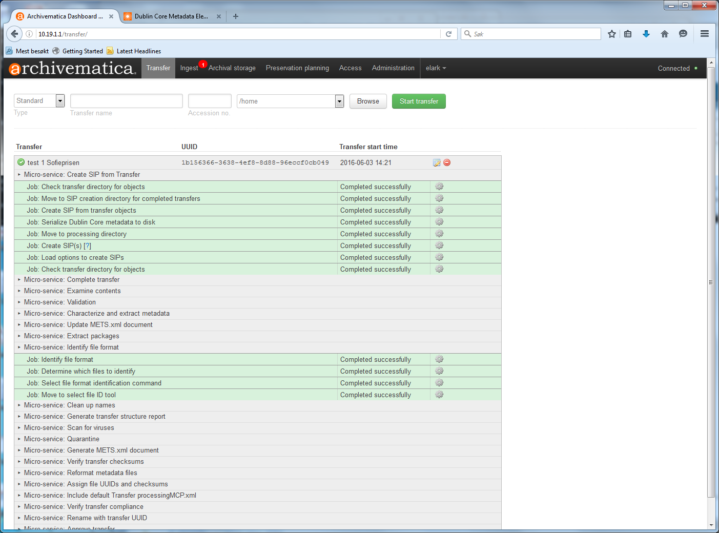Close the Archivematica Dashboard browser tab
719x533 pixels.
111,16
